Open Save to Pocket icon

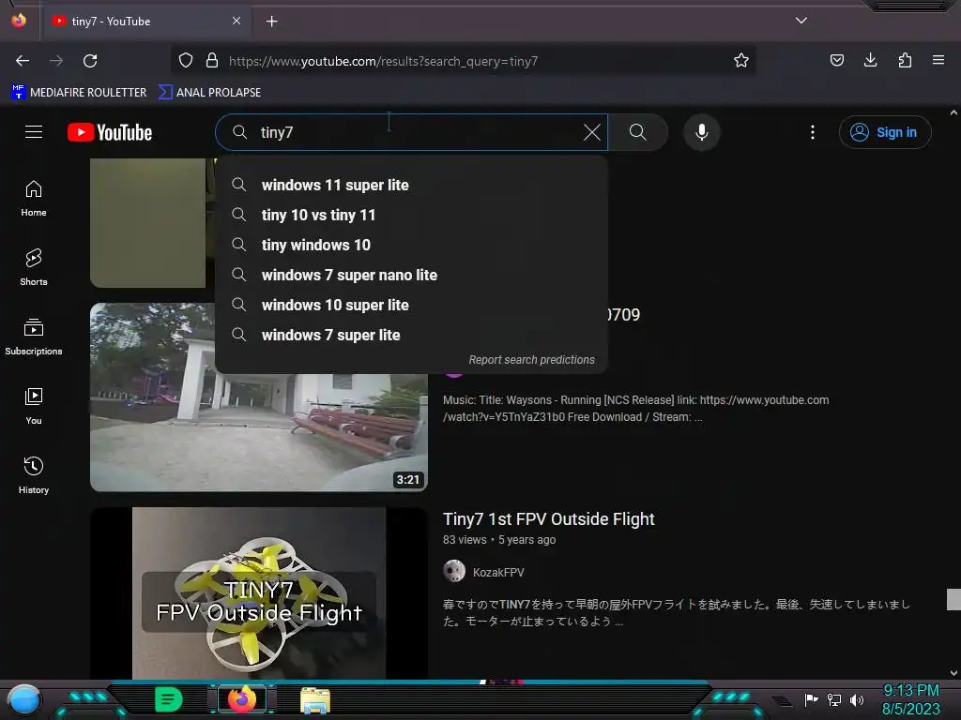click(x=836, y=60)
